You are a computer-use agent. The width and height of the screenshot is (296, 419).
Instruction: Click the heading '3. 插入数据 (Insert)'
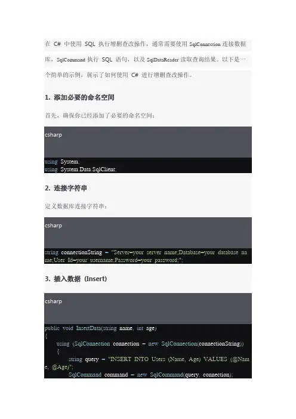pos(76,279)
